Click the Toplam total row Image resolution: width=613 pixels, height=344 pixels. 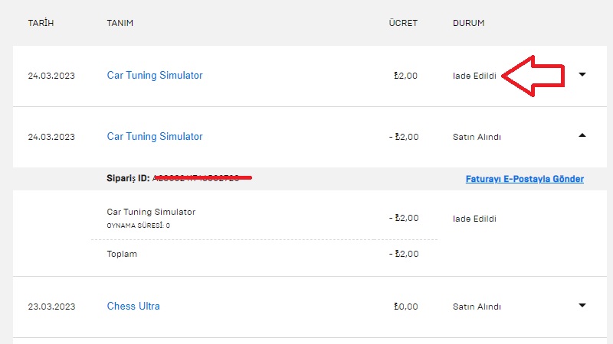tap(122, 254)
